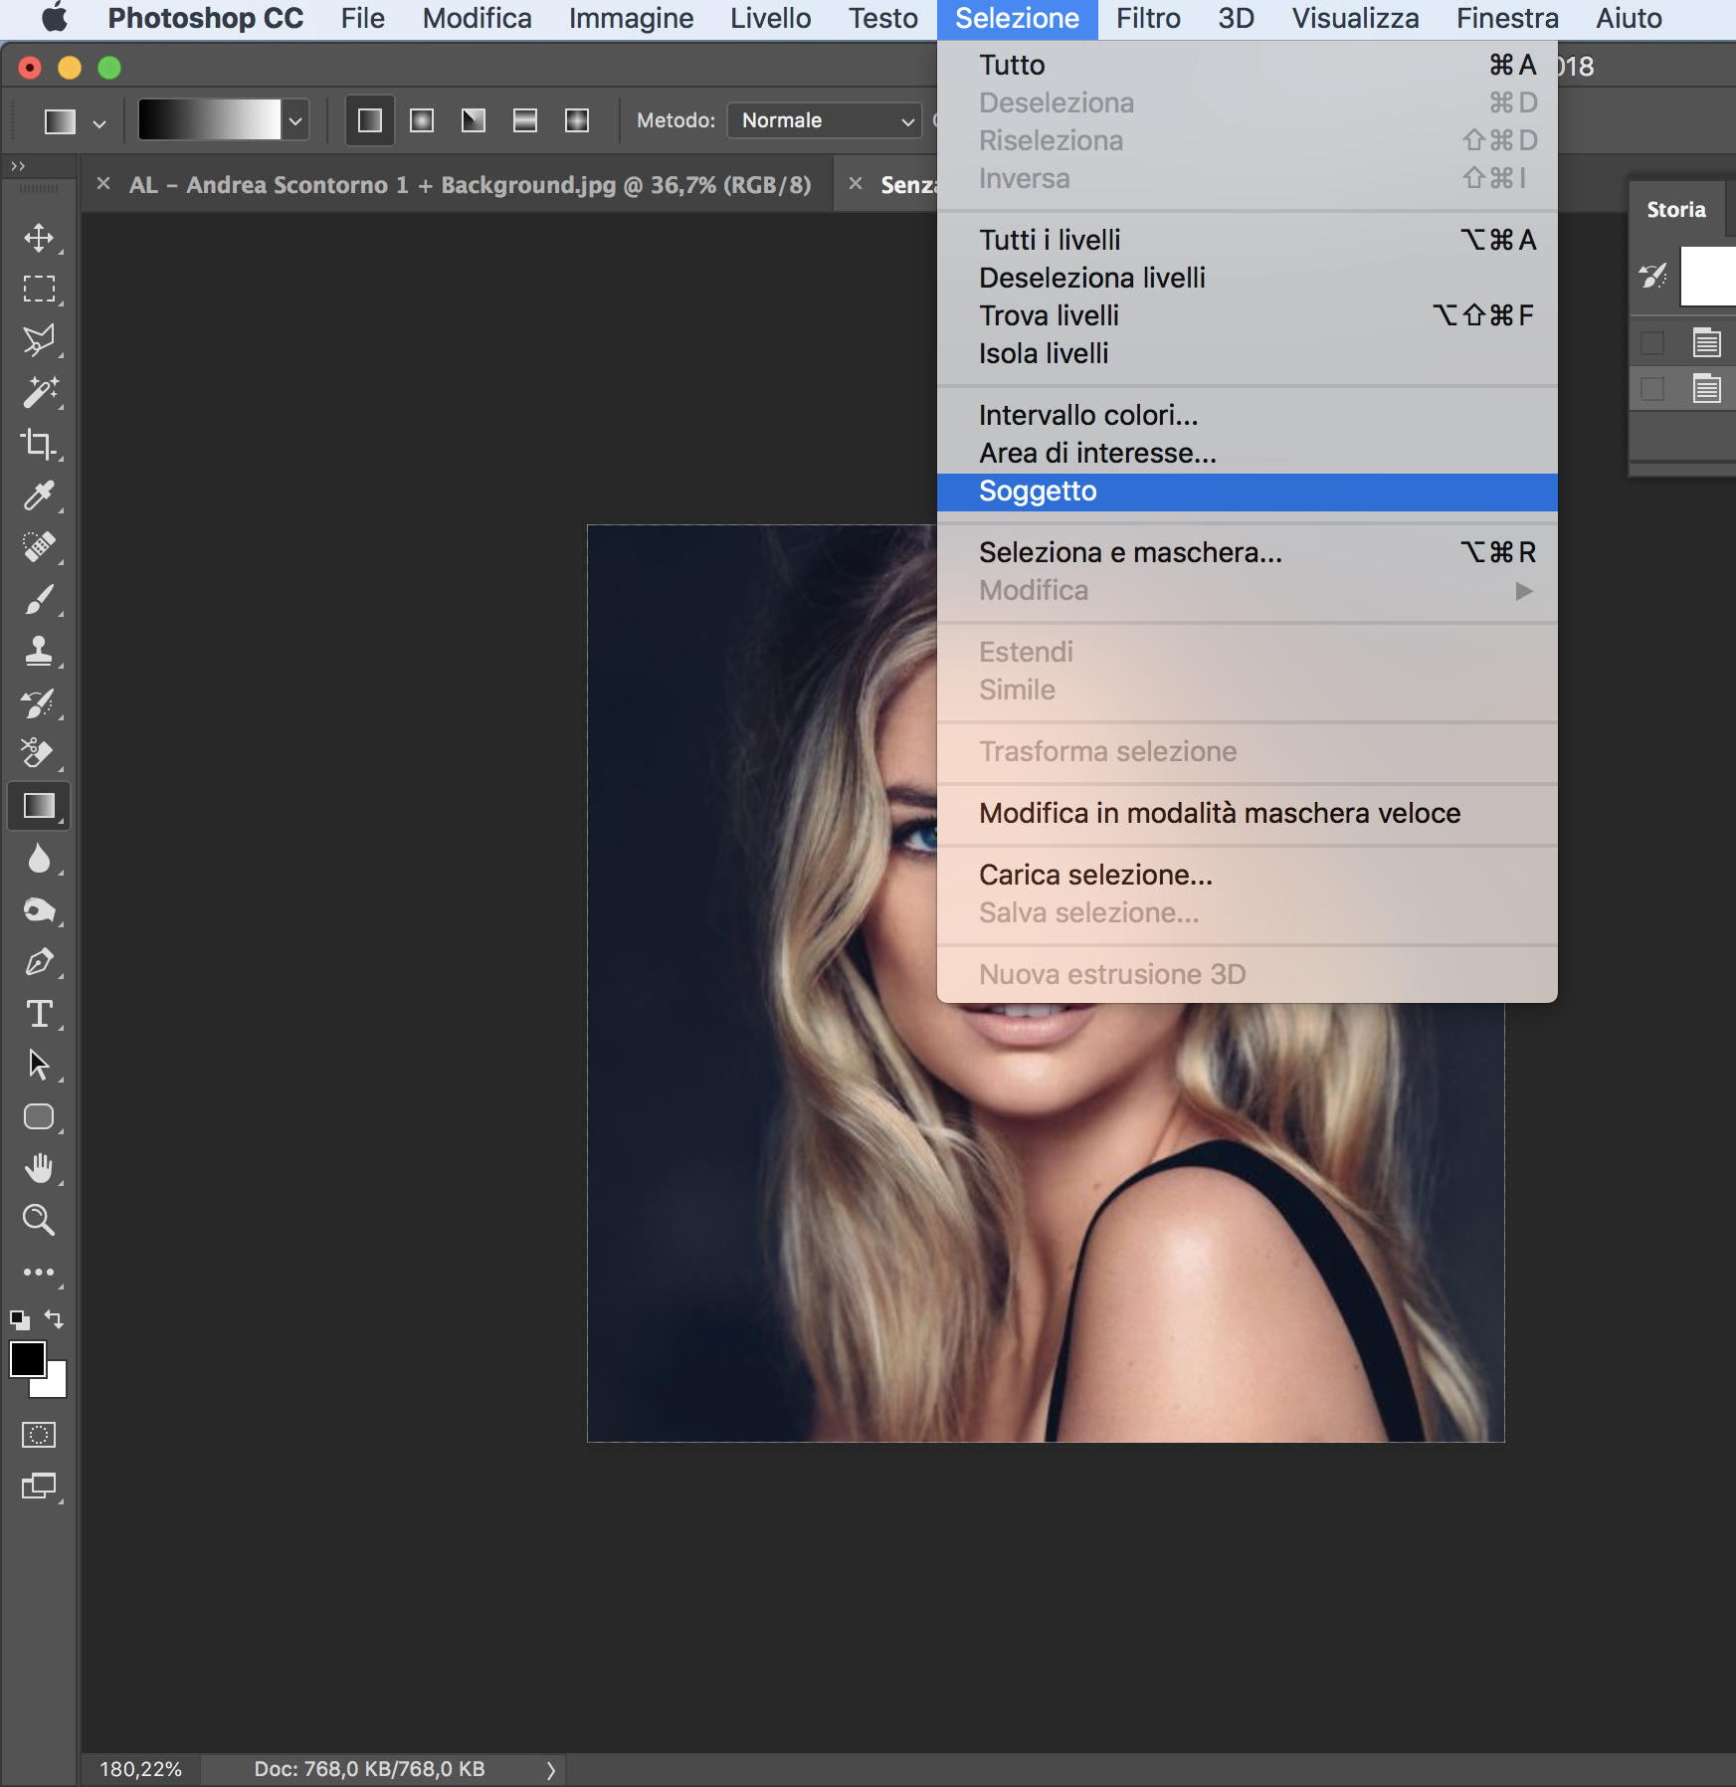Open the gradient tool preset picker

75,121
